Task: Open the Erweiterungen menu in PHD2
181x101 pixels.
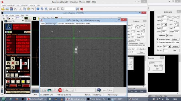Action: (51, 24)
